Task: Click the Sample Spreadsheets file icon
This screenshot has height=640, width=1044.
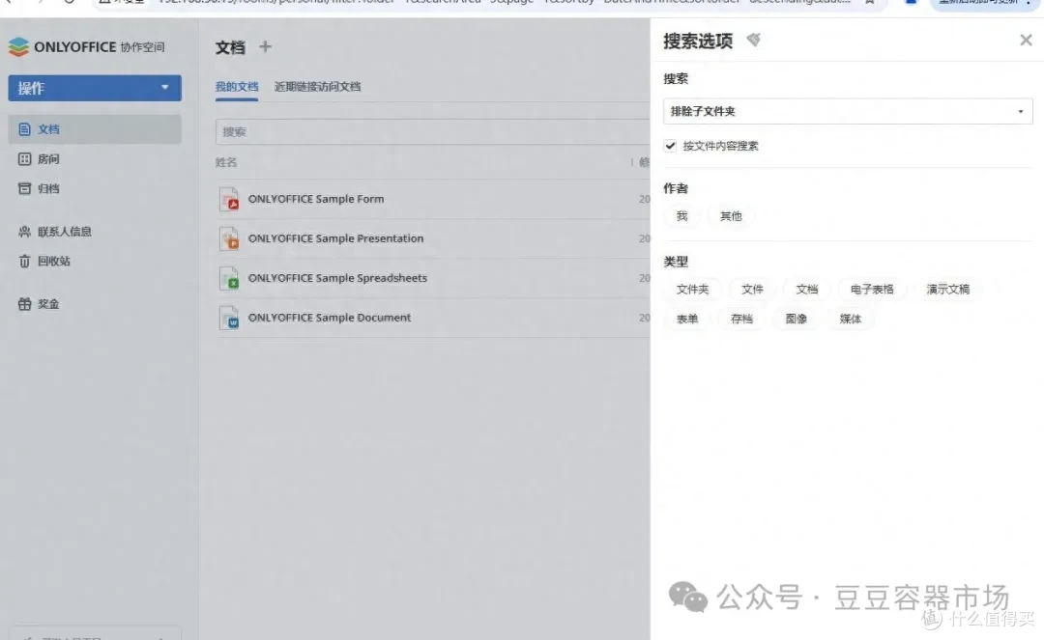Action: 229,278
